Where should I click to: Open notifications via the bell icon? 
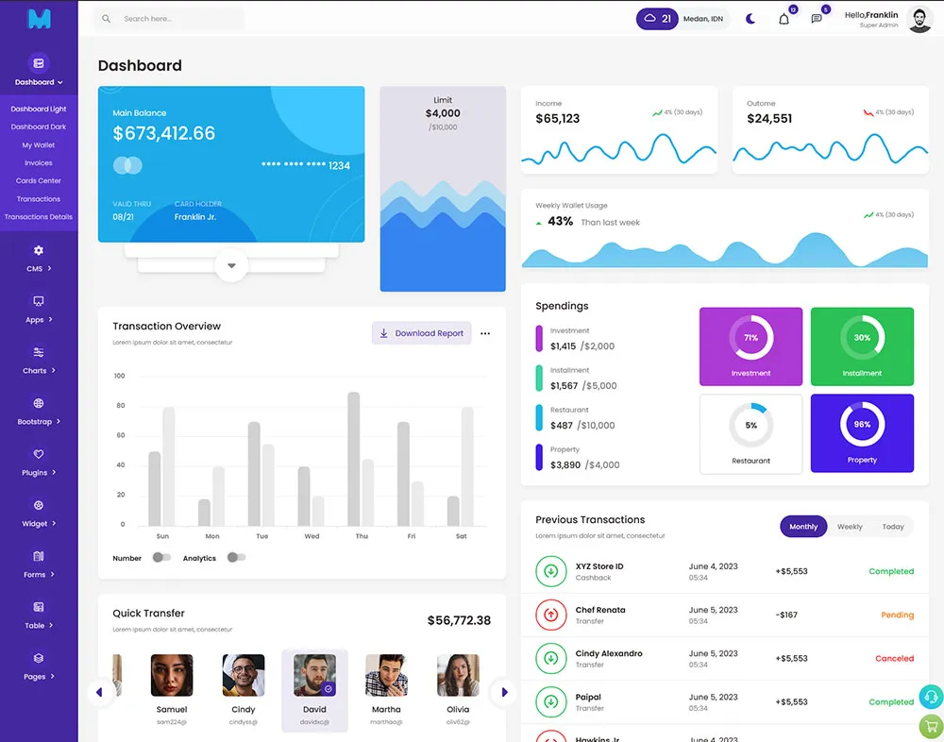coord(784,19)
